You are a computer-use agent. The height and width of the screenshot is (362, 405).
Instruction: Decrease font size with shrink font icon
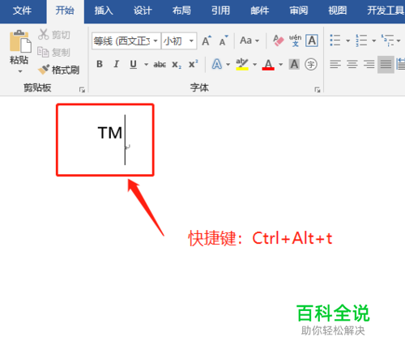[x=224, y=41]
